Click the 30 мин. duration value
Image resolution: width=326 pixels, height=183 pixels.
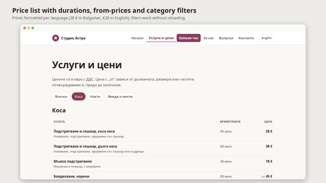point(226,161)
